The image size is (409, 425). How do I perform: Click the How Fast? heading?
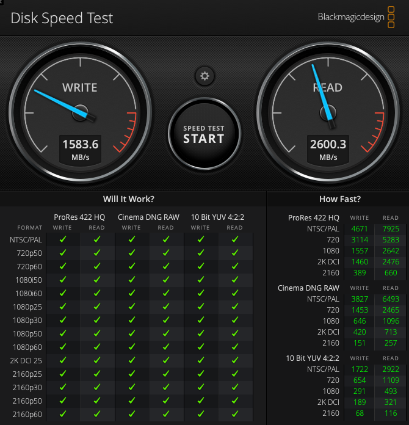tap(340, 199)
